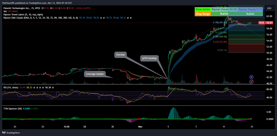Click the 0.6490 TTM Squeeze value

point(26,109)
